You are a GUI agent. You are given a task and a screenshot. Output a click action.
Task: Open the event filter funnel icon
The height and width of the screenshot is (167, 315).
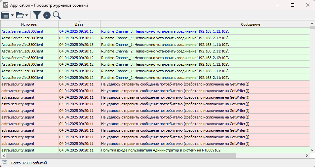pyautogui.click(x=37, y=15)
